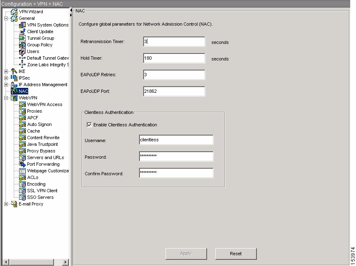Collapse the WebVPN tree node
The height and width of the screenshot is (266, 356).
pyautogui.click(x=6, y=98)
